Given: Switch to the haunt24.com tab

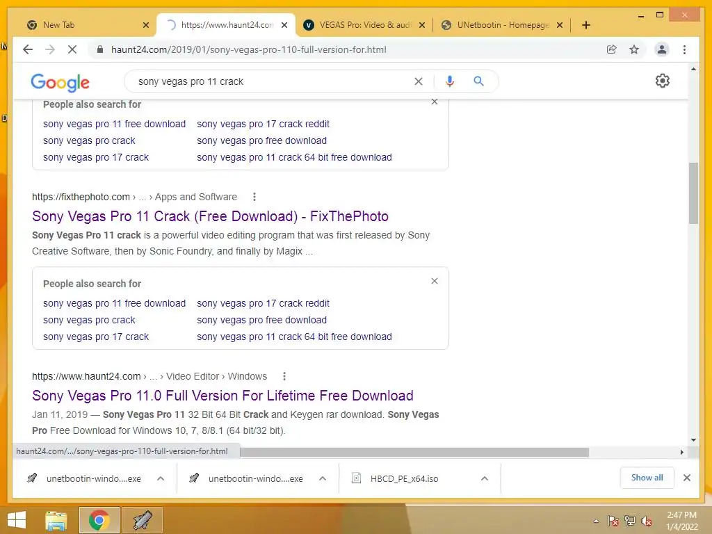Looking at the screenshot, I should click(226, 25).
